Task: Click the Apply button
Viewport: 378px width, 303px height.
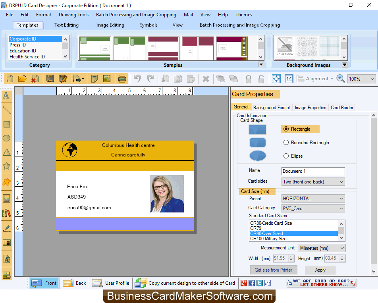Action: coord(320,270)
